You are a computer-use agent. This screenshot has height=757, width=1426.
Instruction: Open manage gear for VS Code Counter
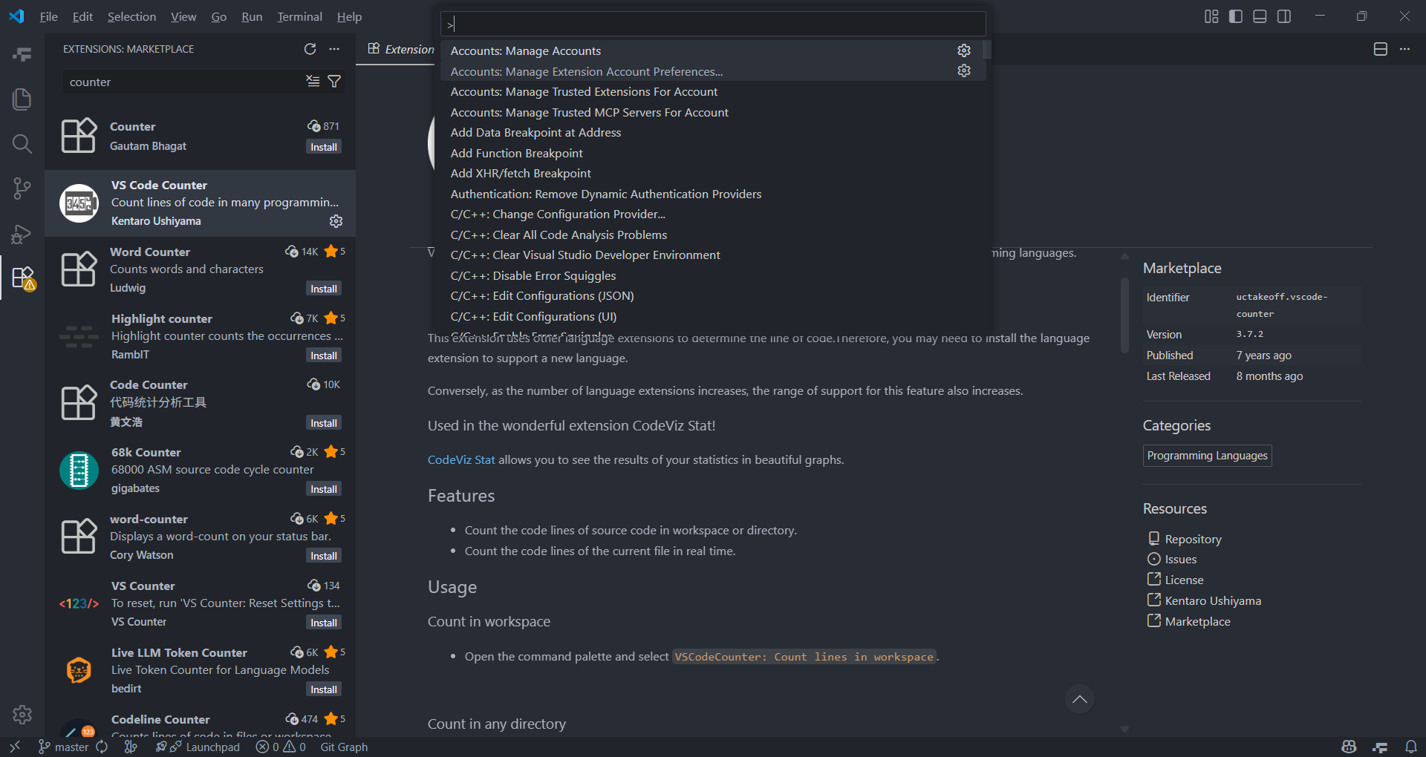pos(336,221)
